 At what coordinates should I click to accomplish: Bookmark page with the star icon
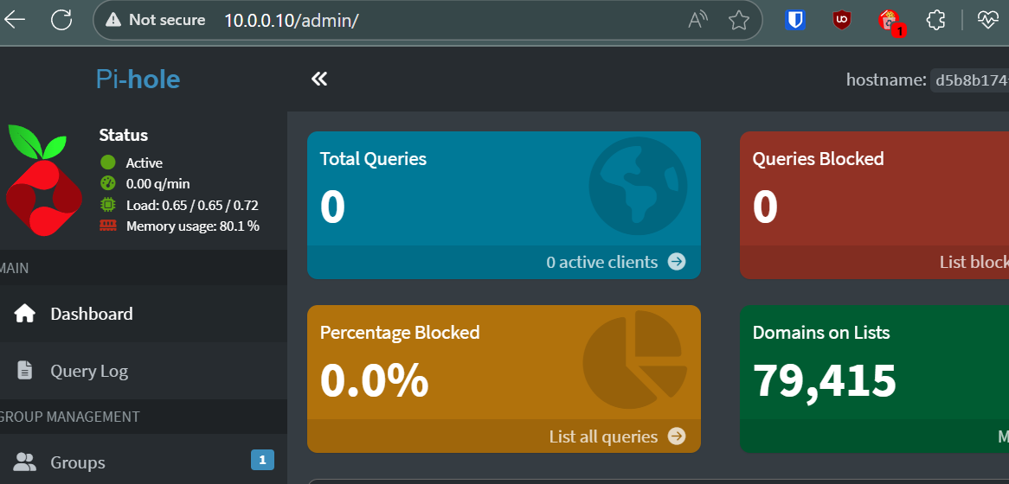pyautogui.click(x=738, y=20)
